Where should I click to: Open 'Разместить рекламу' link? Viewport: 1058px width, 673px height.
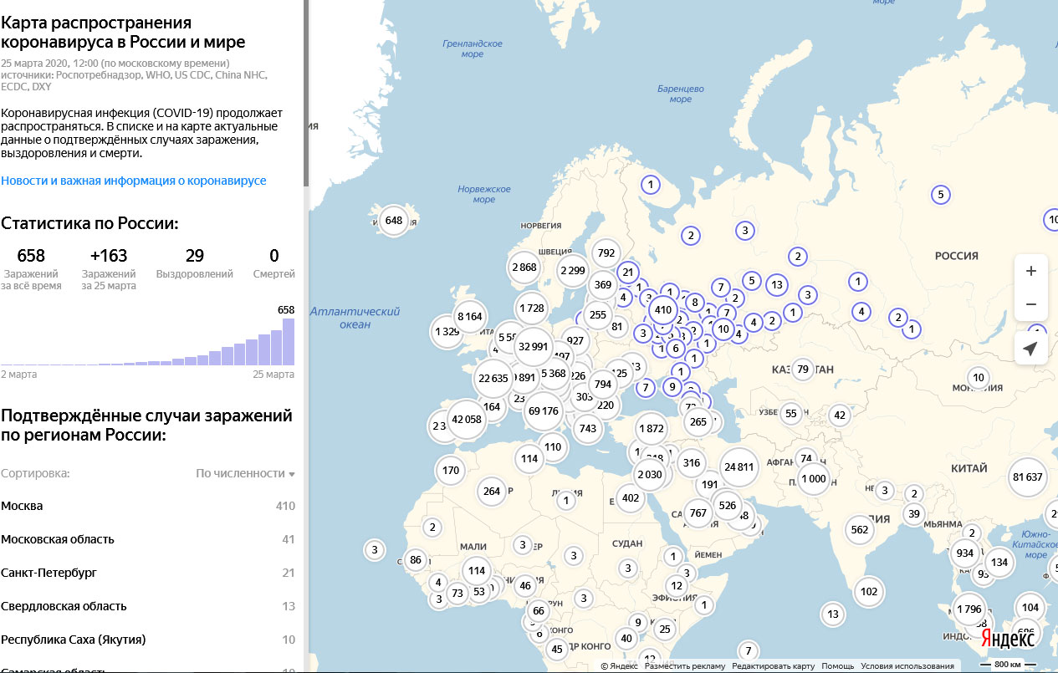[x=685, y=666]
